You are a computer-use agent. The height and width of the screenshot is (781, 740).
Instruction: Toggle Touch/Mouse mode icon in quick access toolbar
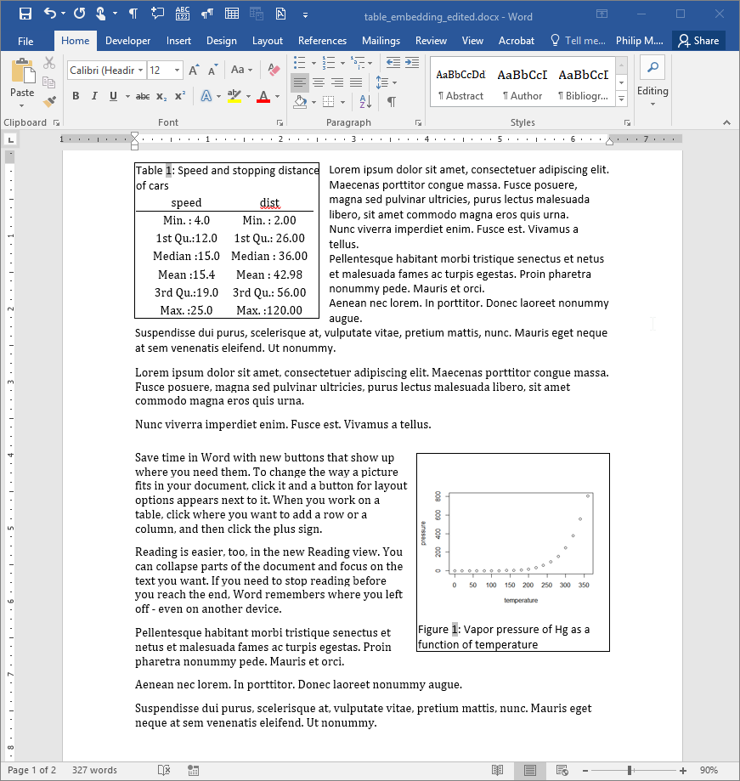click(100, 14)
